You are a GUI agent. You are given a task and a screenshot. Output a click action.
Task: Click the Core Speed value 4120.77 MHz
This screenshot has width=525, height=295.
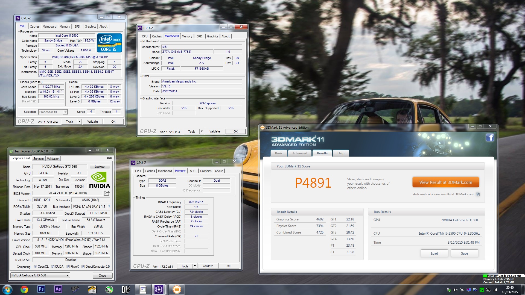click(x=51, y=87)
